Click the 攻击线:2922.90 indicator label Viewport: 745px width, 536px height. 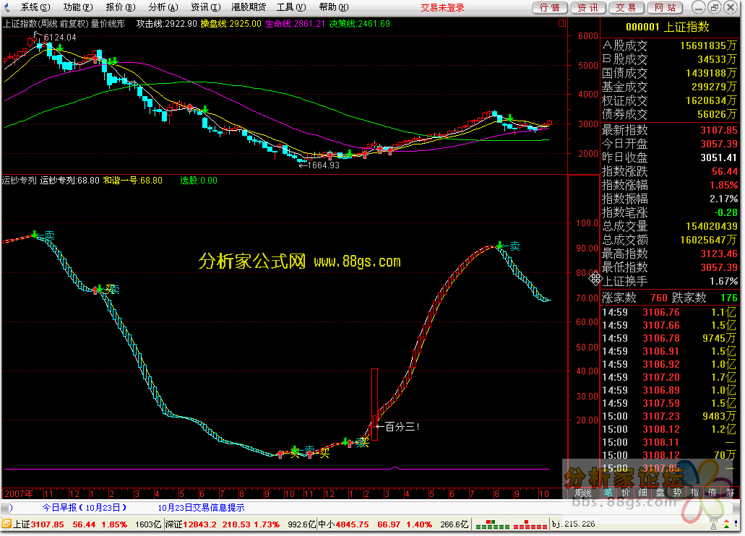[166, 23]
